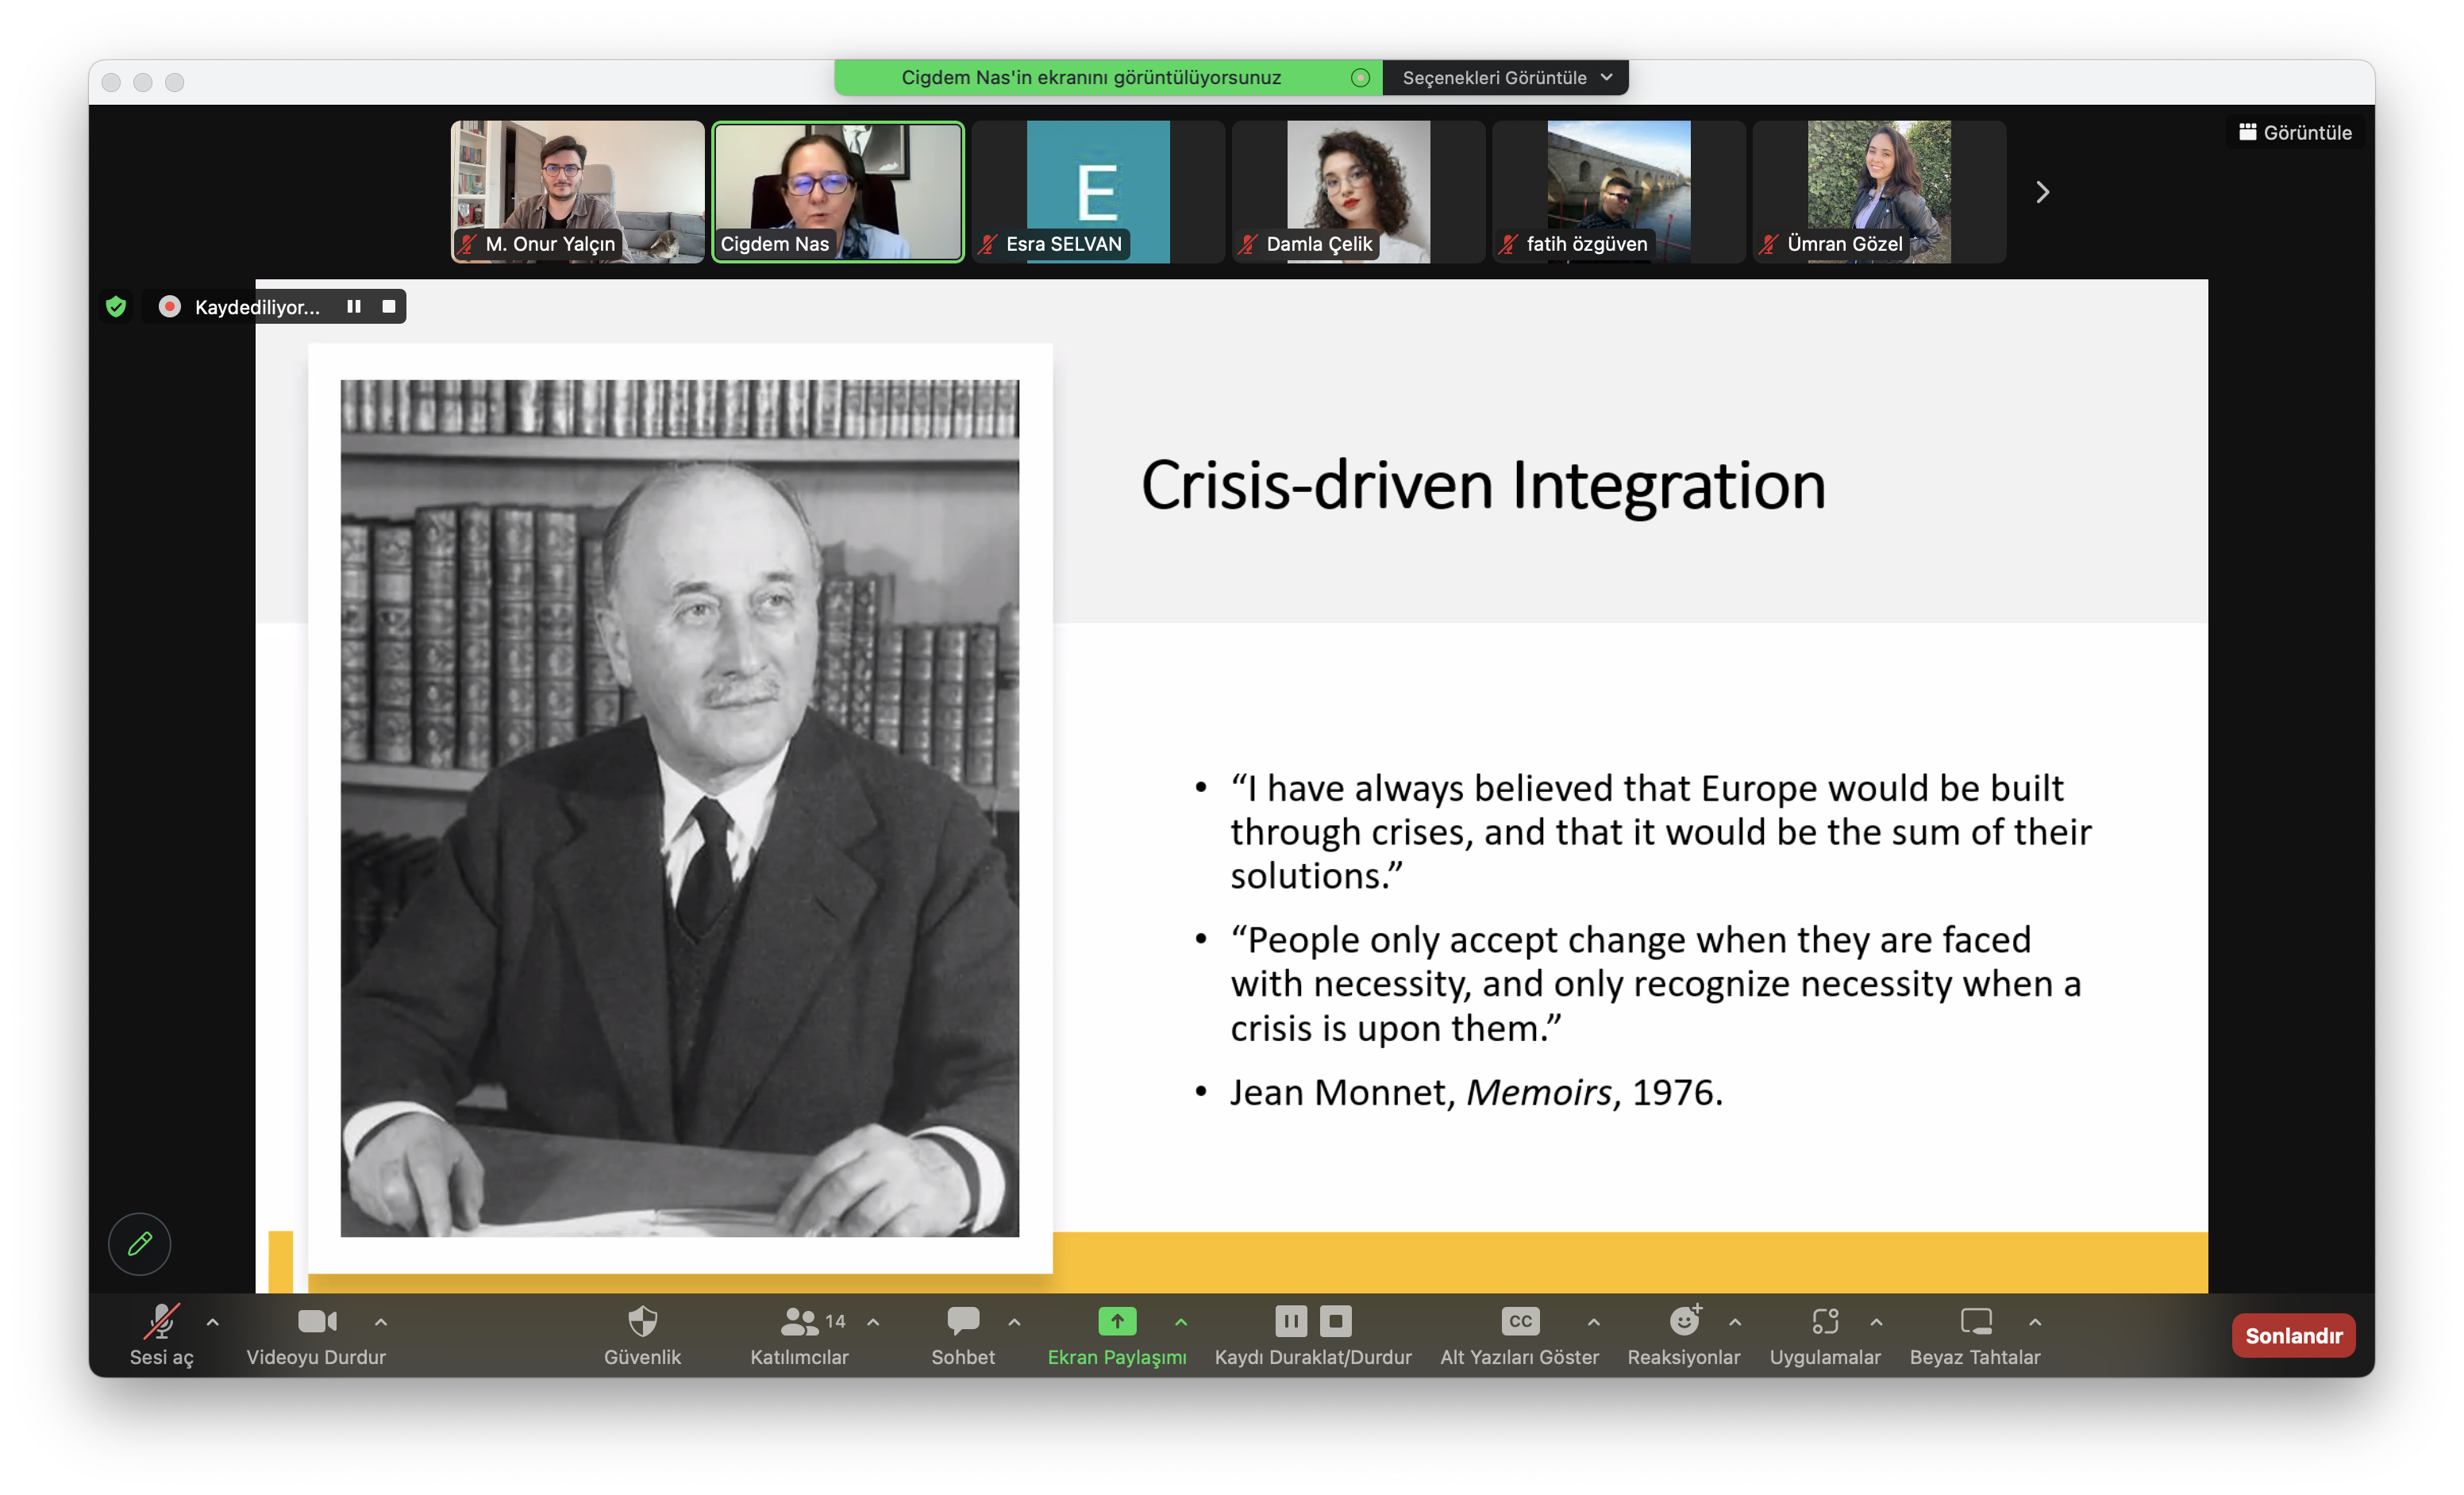Expand audio options arrow next to Sesi aç
The height and width of the screenshot is (1495, 2464).
pyautogui.click(x=213, y=1321)
